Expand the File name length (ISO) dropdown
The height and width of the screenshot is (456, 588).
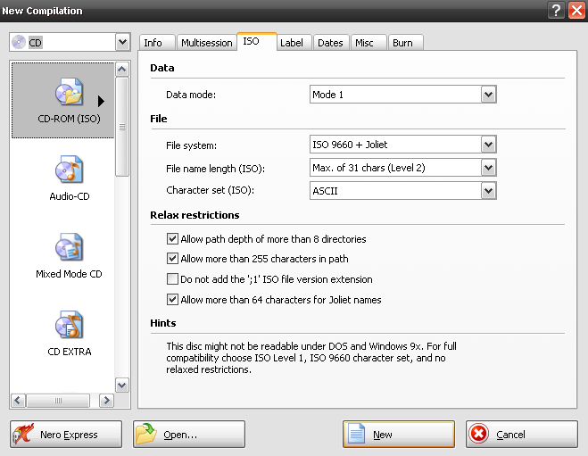[488, 168]
